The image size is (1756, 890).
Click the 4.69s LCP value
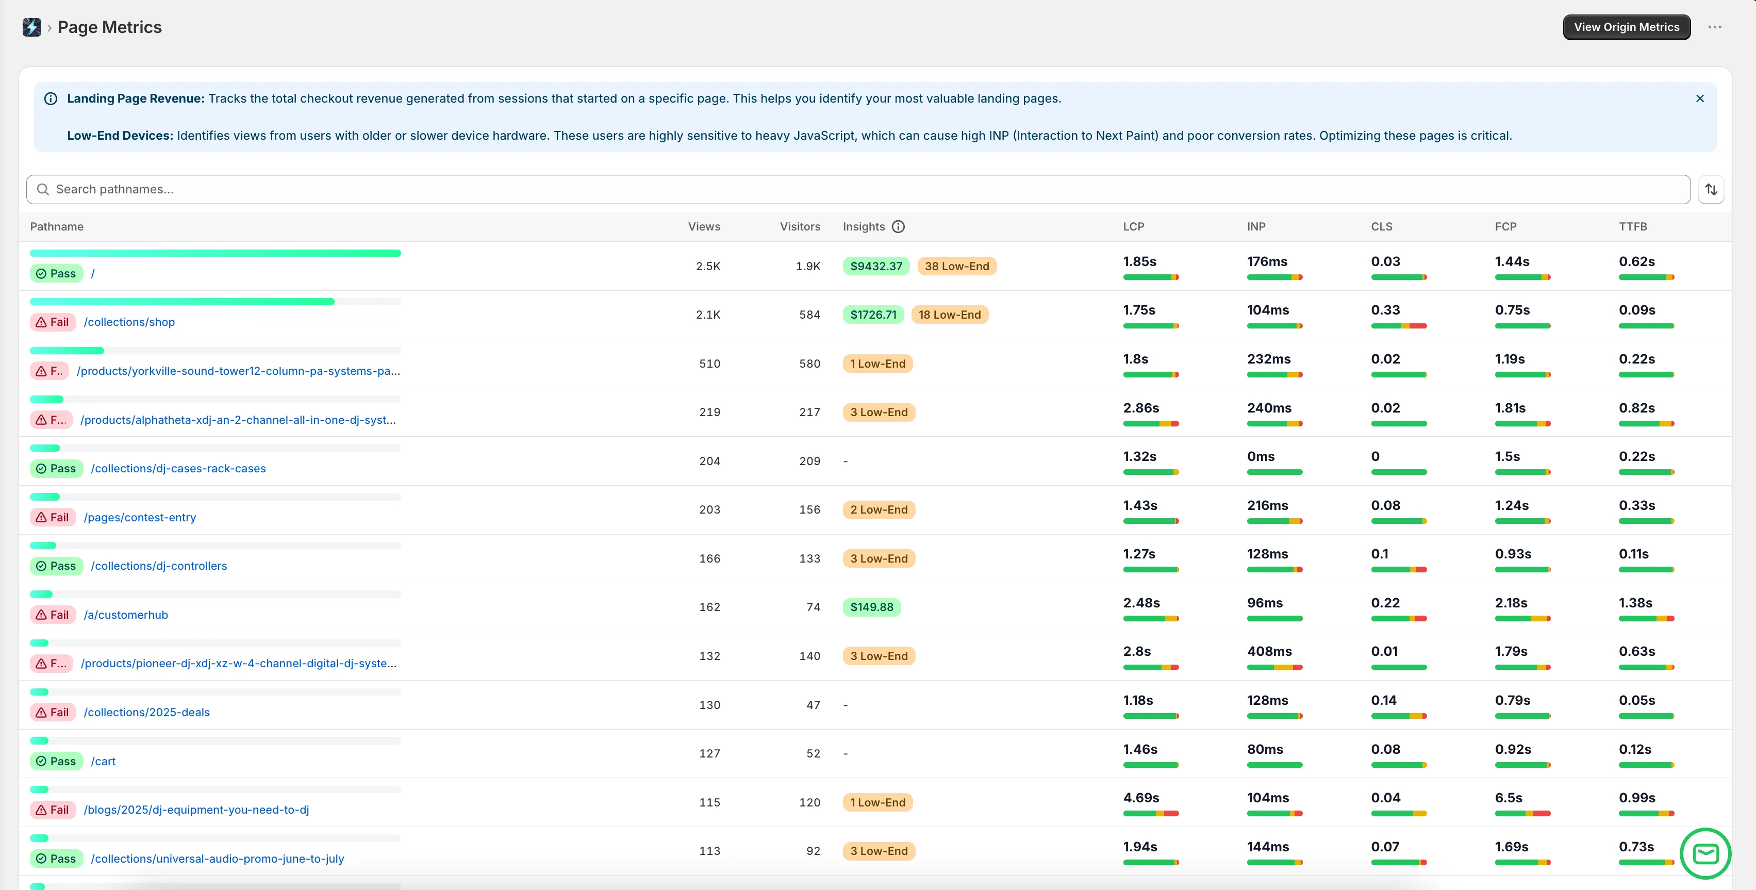click(1141, 797)
